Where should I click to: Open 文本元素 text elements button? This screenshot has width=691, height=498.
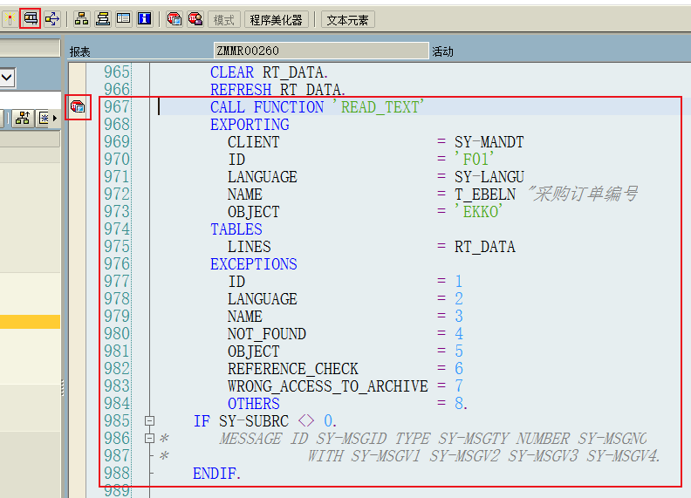[x=348, y=20]
